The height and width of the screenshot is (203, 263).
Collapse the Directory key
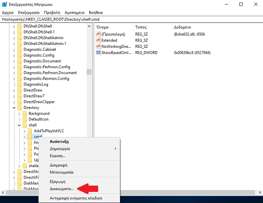coord(14,108)
